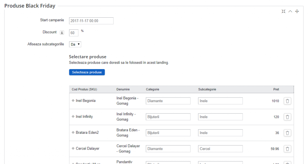Remove the Cercei Dalayer product row
This screenshot has height=164, width=308.
point(287,149)
